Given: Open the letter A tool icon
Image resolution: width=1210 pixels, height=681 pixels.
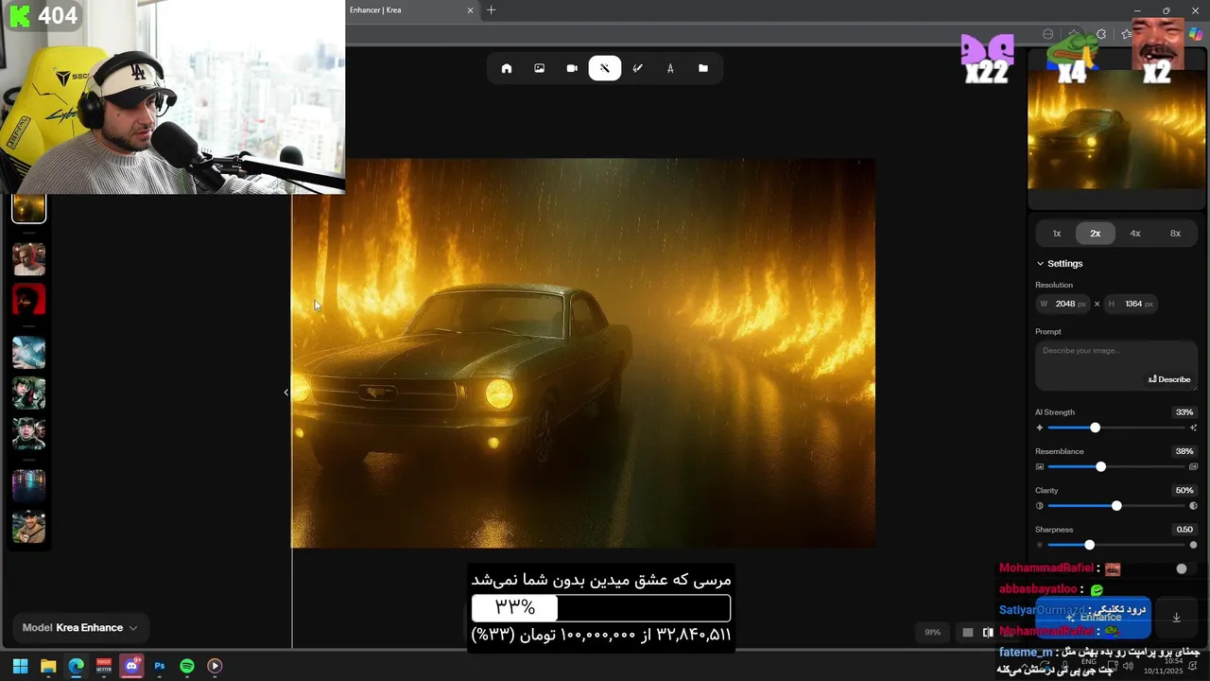Looking at the screenshot, I should coord(670,68).
